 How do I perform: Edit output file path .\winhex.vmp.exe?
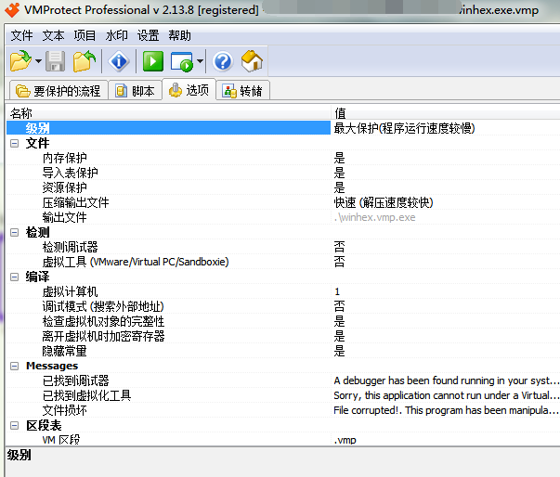click(x=374, y=218)
